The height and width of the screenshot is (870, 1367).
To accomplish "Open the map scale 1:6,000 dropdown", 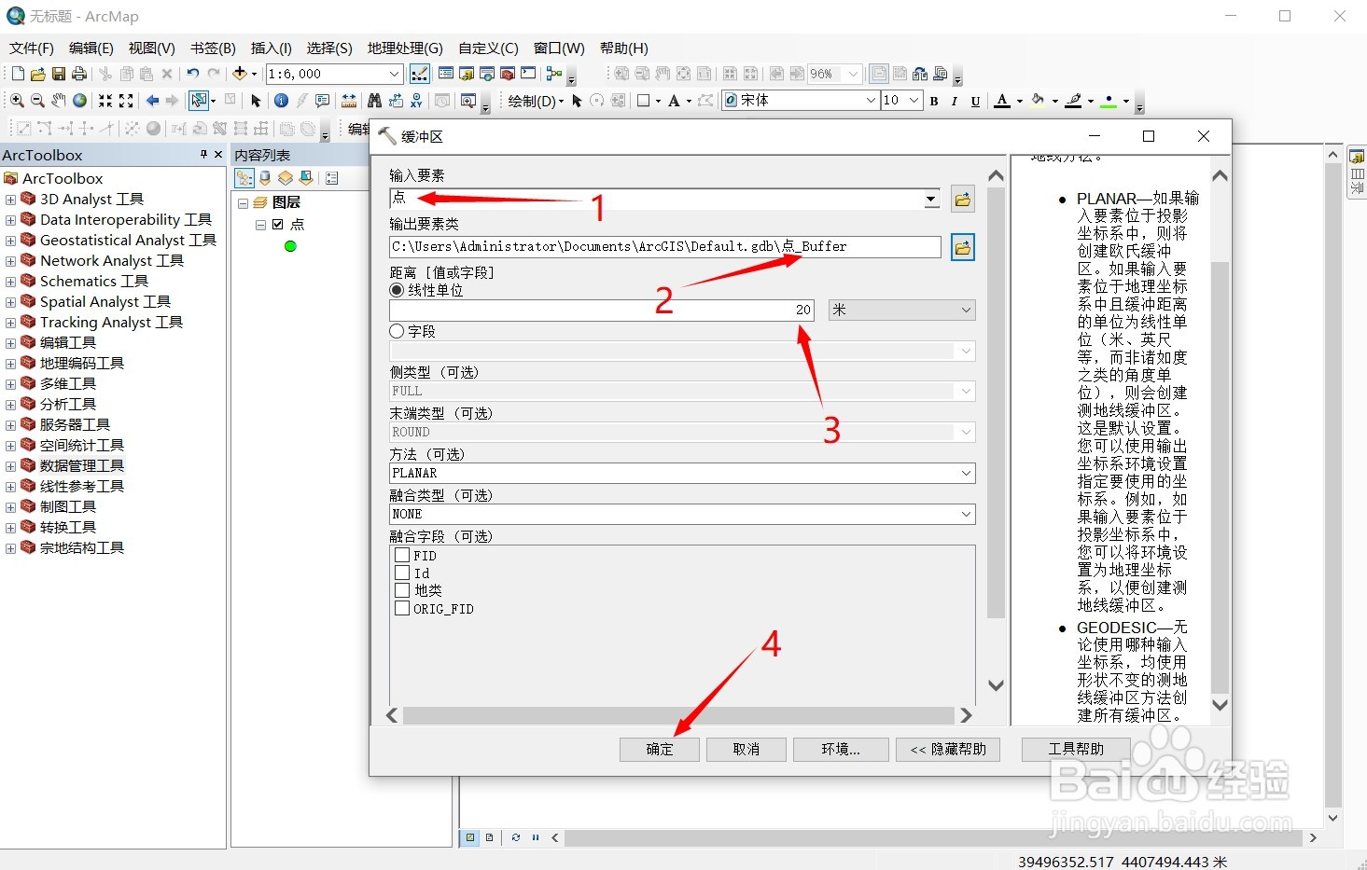I will coord(394,74).
